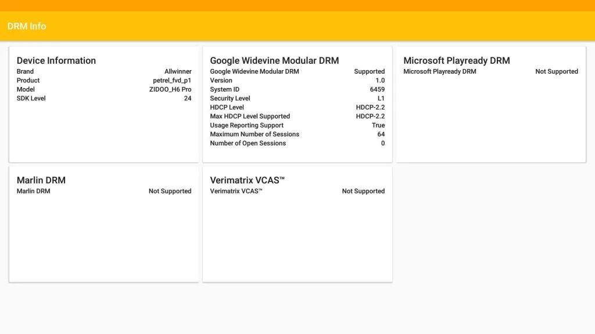Click the Brand row value Allwinner
595x334 pixels.
[x=178, y=71]
